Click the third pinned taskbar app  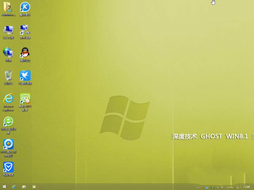click(34, 186)
